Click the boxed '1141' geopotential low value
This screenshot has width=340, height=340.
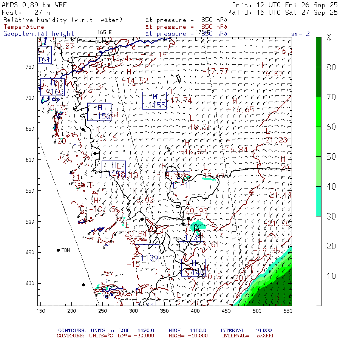tap(181, 185)
